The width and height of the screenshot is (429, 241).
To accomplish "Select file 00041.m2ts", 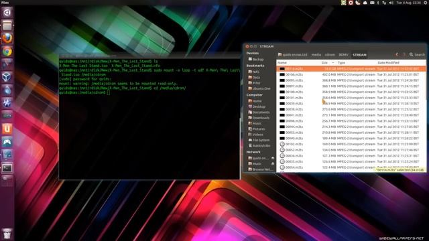I will click(x=351, y=115).
